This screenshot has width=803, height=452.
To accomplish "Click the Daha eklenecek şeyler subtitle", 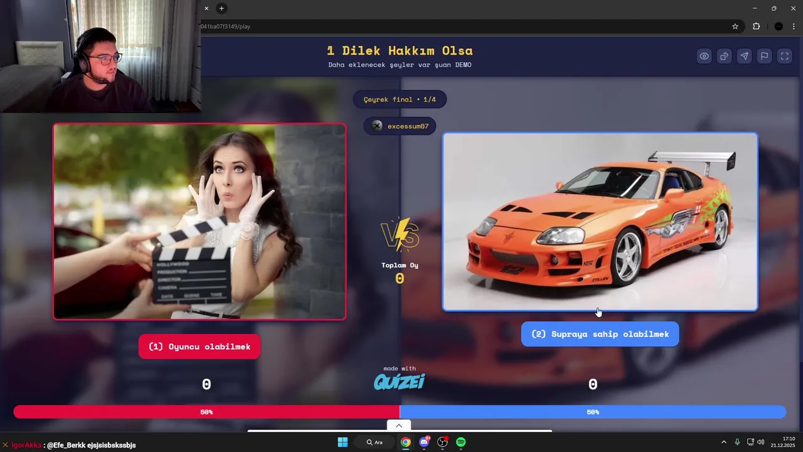I will click(x=400, y=65).
